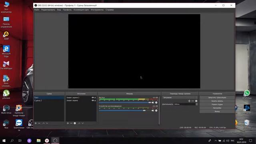The height and width of the screenshot is (144, 256).
Task: Open Revo Uninstaller desktop shortcut
Action: tap(6, 81)
